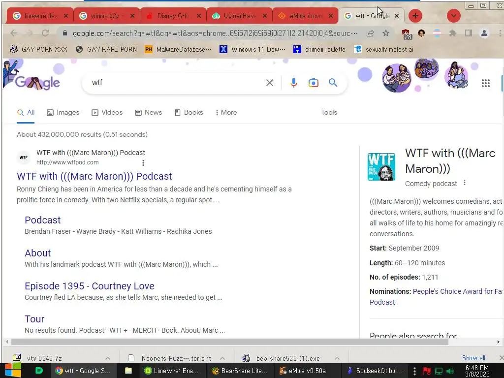Screen dimensions: 504x378
Task: Open the shimeji roulette bookmark
Action: click(319, 49)
